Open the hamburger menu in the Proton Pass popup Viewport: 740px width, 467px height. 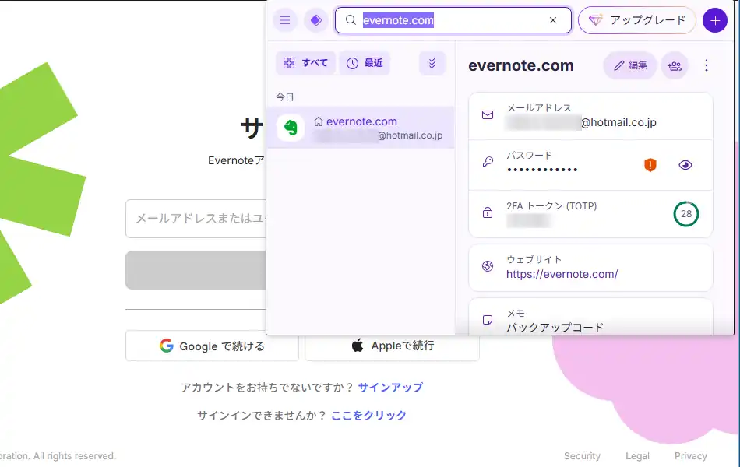tap(285, 20)
